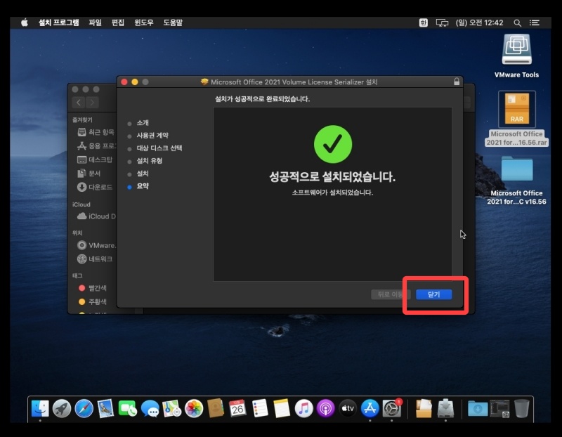The image size is (562, 437).
Task: Click the Korean input source icon in menu bar
Action: [424, 22]
